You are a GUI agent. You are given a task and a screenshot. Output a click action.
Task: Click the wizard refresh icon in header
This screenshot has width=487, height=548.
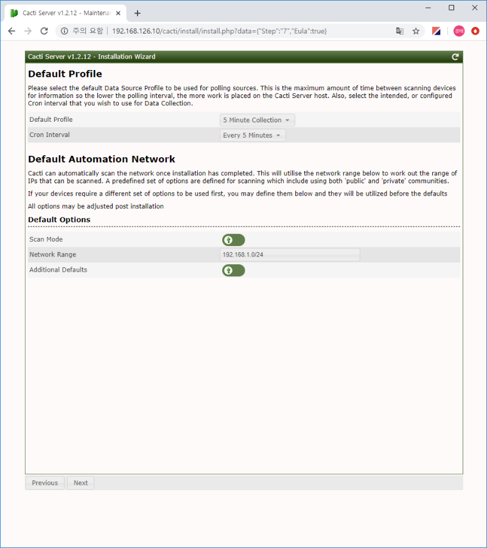[x=455, y=57]
